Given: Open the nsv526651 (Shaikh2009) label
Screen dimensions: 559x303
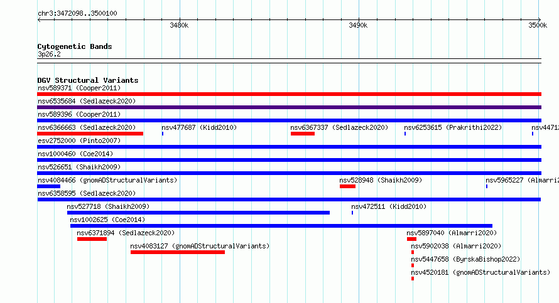Looking at the screenshot, I should coord(79,167).
